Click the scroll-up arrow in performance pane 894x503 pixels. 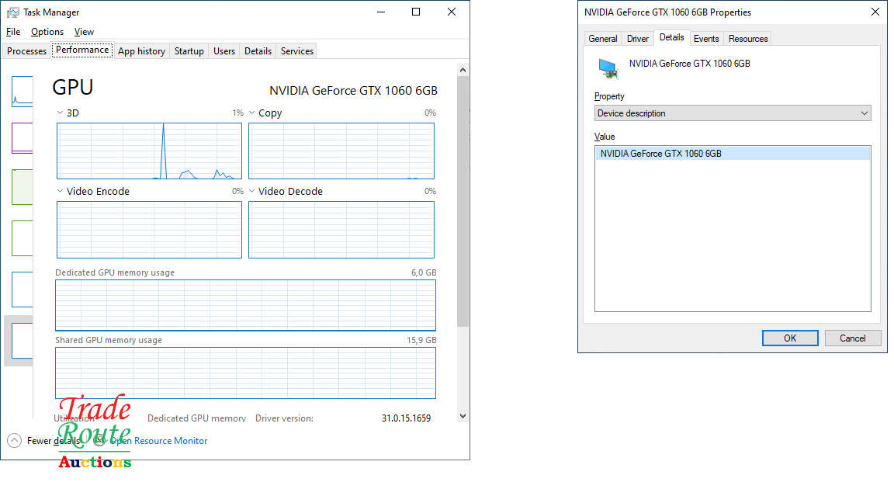pos(463,70)
